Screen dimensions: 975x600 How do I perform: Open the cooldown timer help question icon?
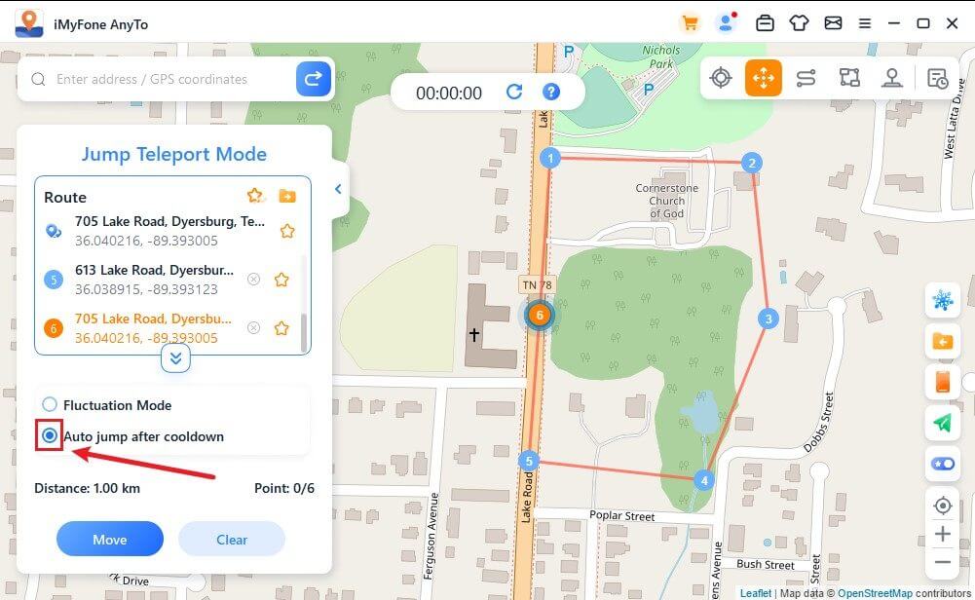coord(551,92)
